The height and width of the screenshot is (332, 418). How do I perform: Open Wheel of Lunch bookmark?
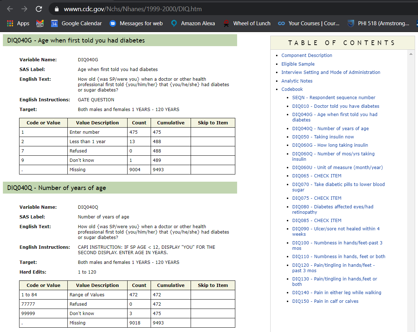click(x=247, y=23)
